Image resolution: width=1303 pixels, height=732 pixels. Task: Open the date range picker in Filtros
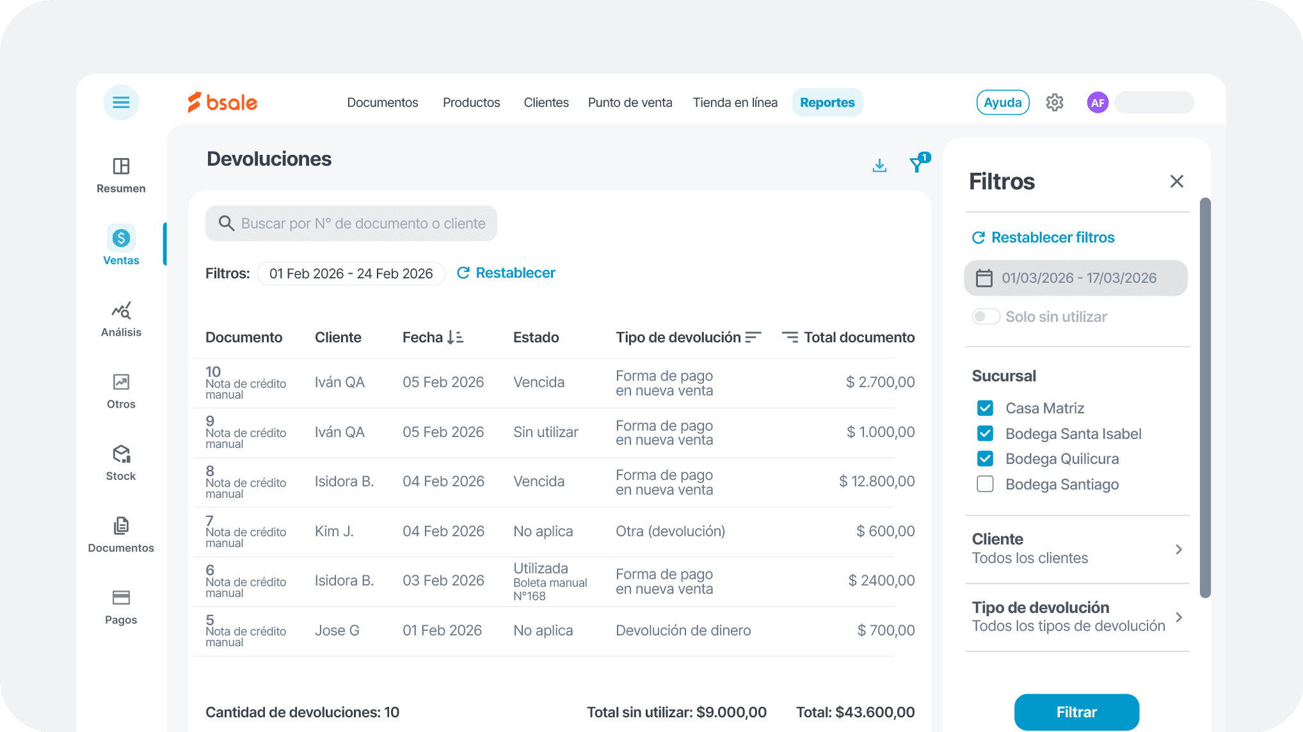point(1075,278)
